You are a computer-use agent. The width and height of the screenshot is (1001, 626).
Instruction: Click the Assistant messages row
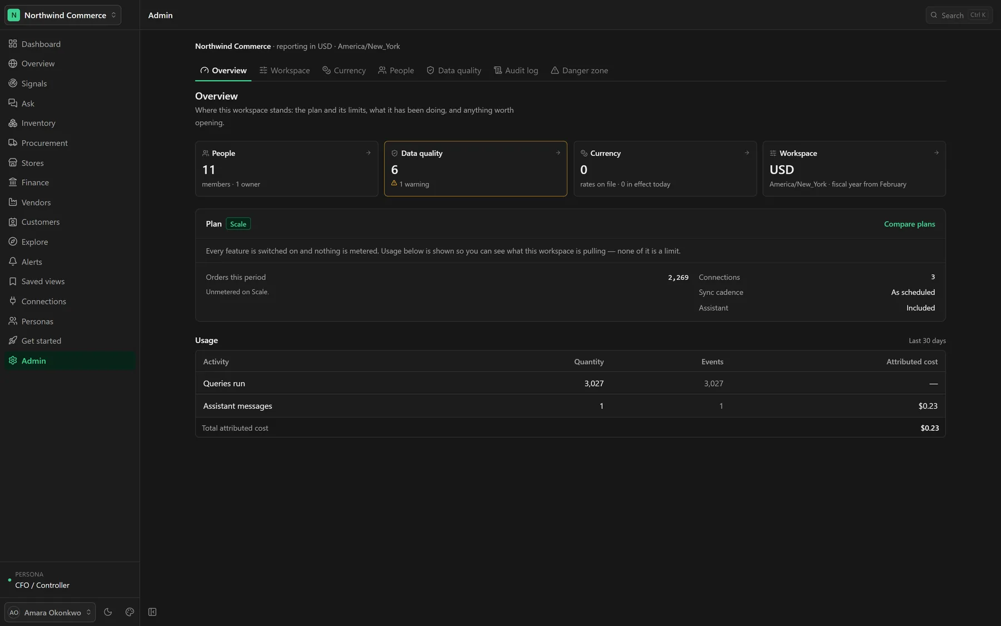[570, 406]
